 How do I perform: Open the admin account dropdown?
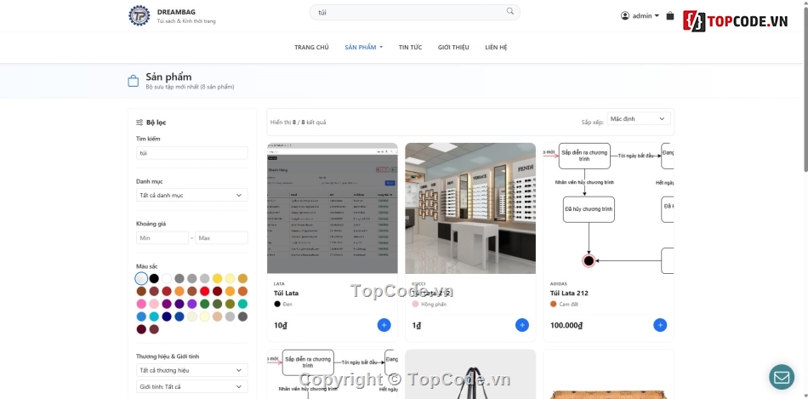(x=640, y=16)
